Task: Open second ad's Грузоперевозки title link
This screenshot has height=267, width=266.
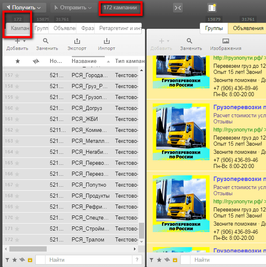Action: [x=240, y=107]
